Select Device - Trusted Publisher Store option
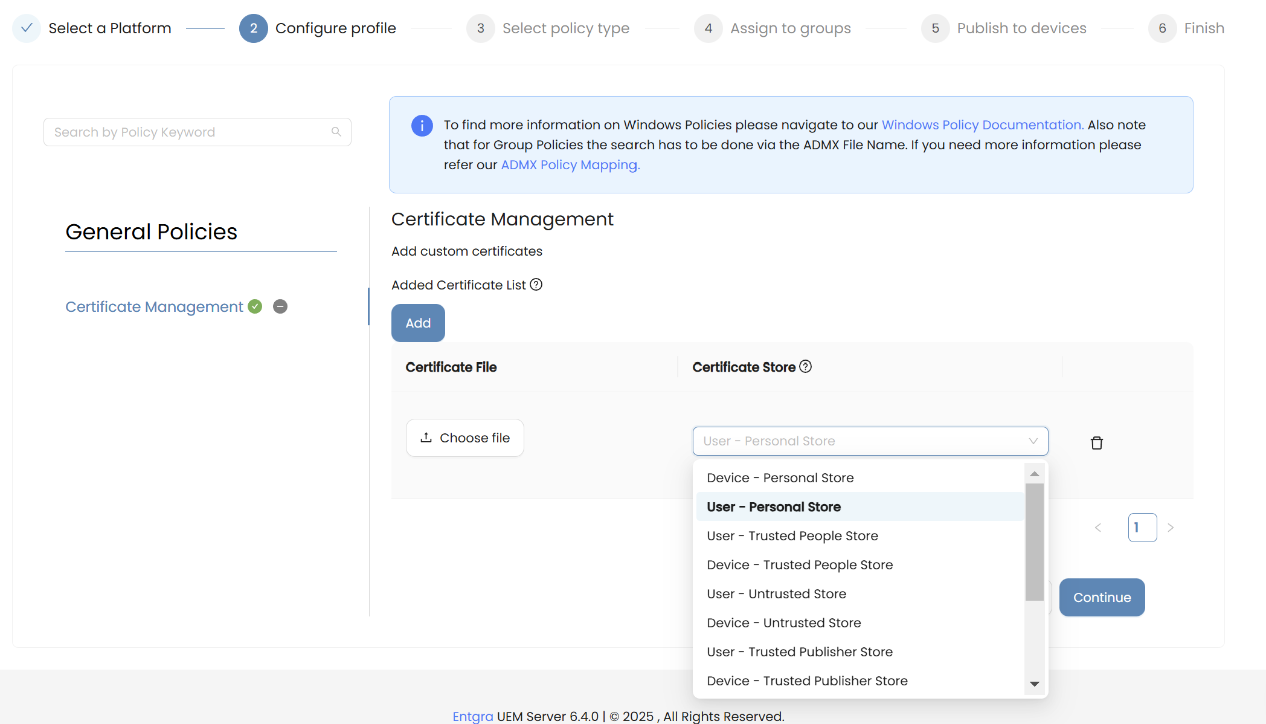This screenshot has width=1266, height=724. click(x=860, y=680)
